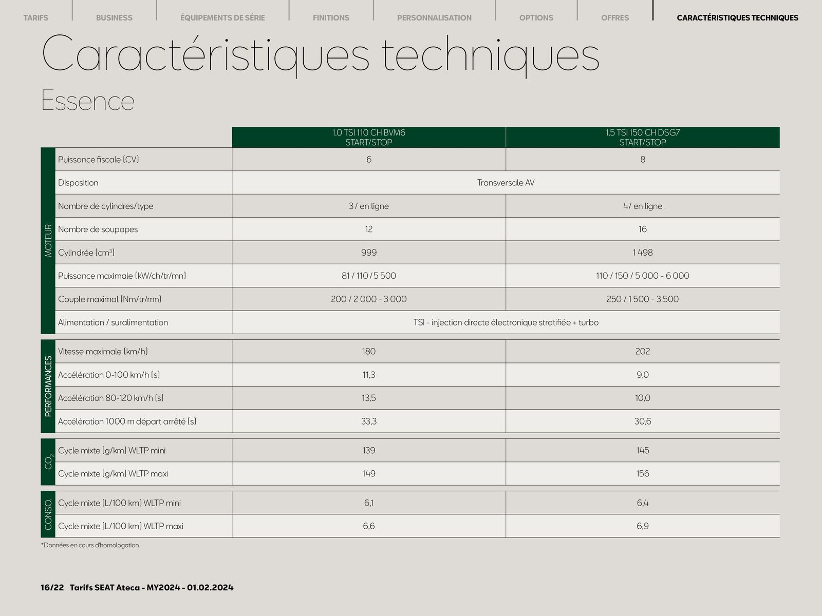Select the Puissance fiscale (CV) row label
The height and width of the screenshot is (616, 822).
pos(99,160)
